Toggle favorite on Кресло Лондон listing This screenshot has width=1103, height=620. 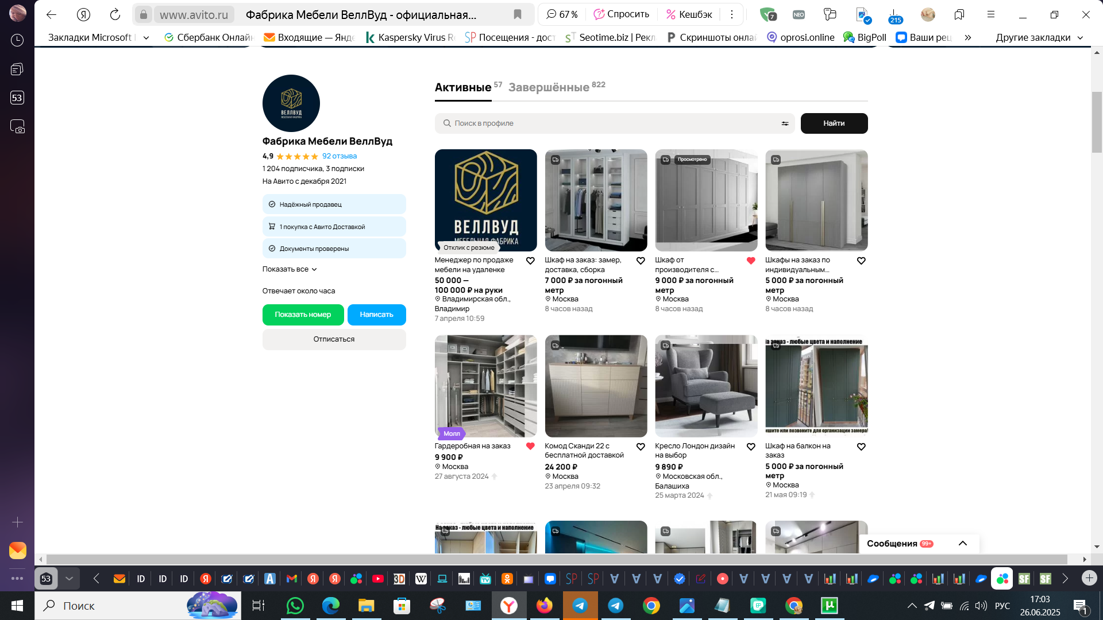pos(751,447)
